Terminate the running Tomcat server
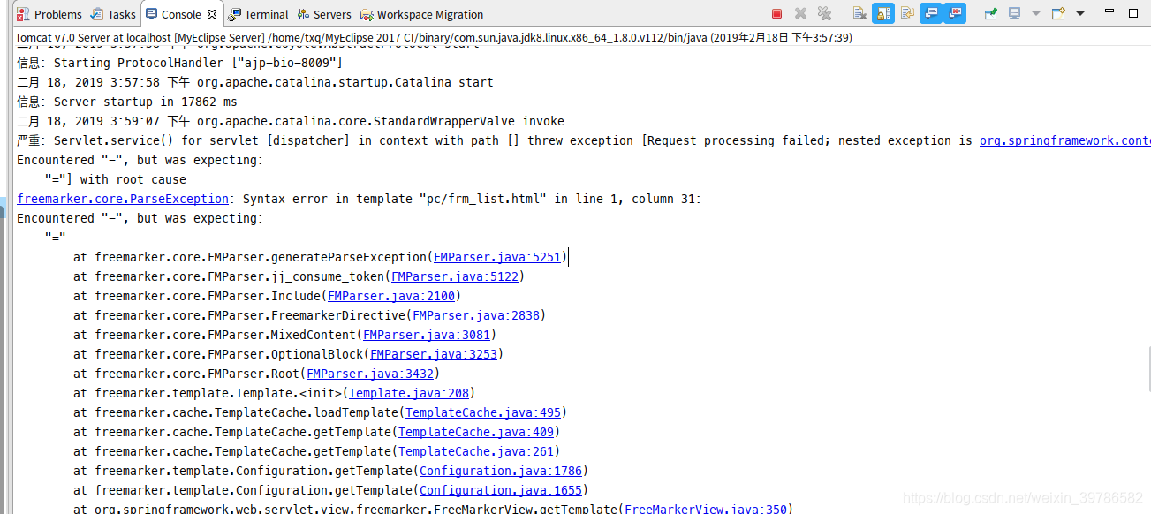The height and width of the screenshot is (514, 1151). coord(777,13)
